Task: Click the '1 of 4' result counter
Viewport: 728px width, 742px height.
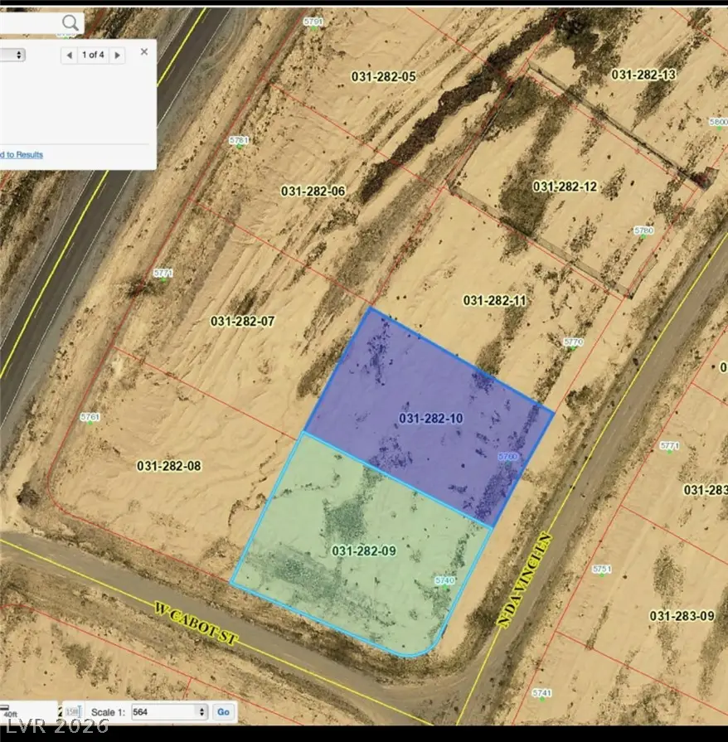Action: (93, 55)
